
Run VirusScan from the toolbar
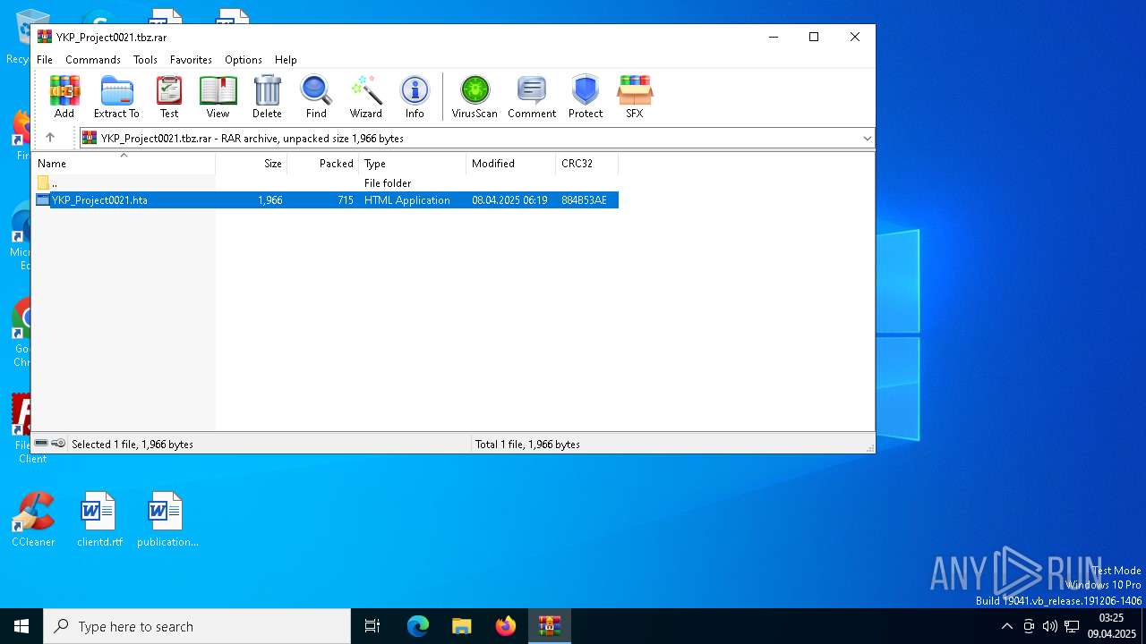click(x=475, y=97)
